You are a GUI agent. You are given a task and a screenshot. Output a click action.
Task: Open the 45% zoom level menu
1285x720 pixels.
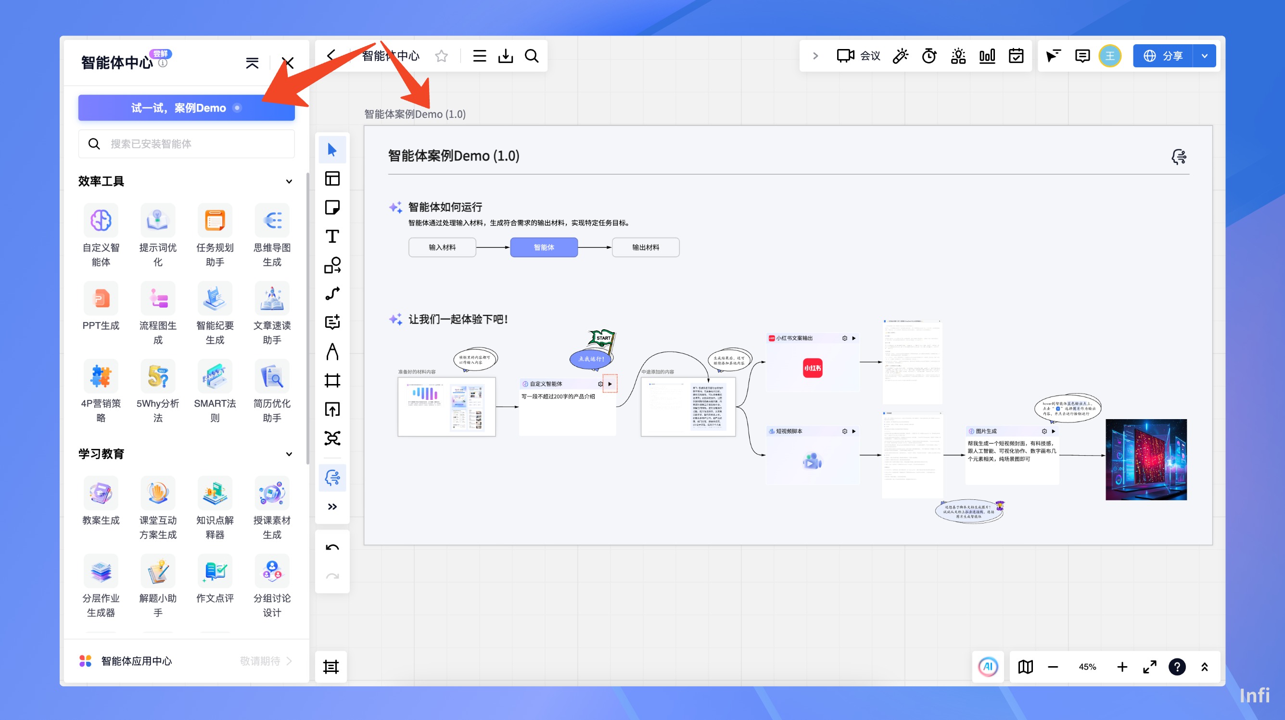[1087, 667]
